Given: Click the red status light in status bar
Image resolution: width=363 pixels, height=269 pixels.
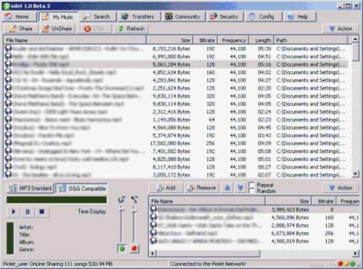Looking at the screenshot, I should coord(341,264).
